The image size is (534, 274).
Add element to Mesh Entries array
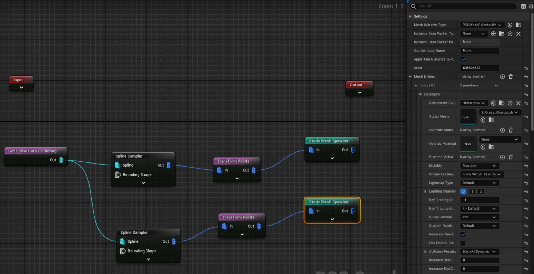pyautogui.click(x=502, y=77)
